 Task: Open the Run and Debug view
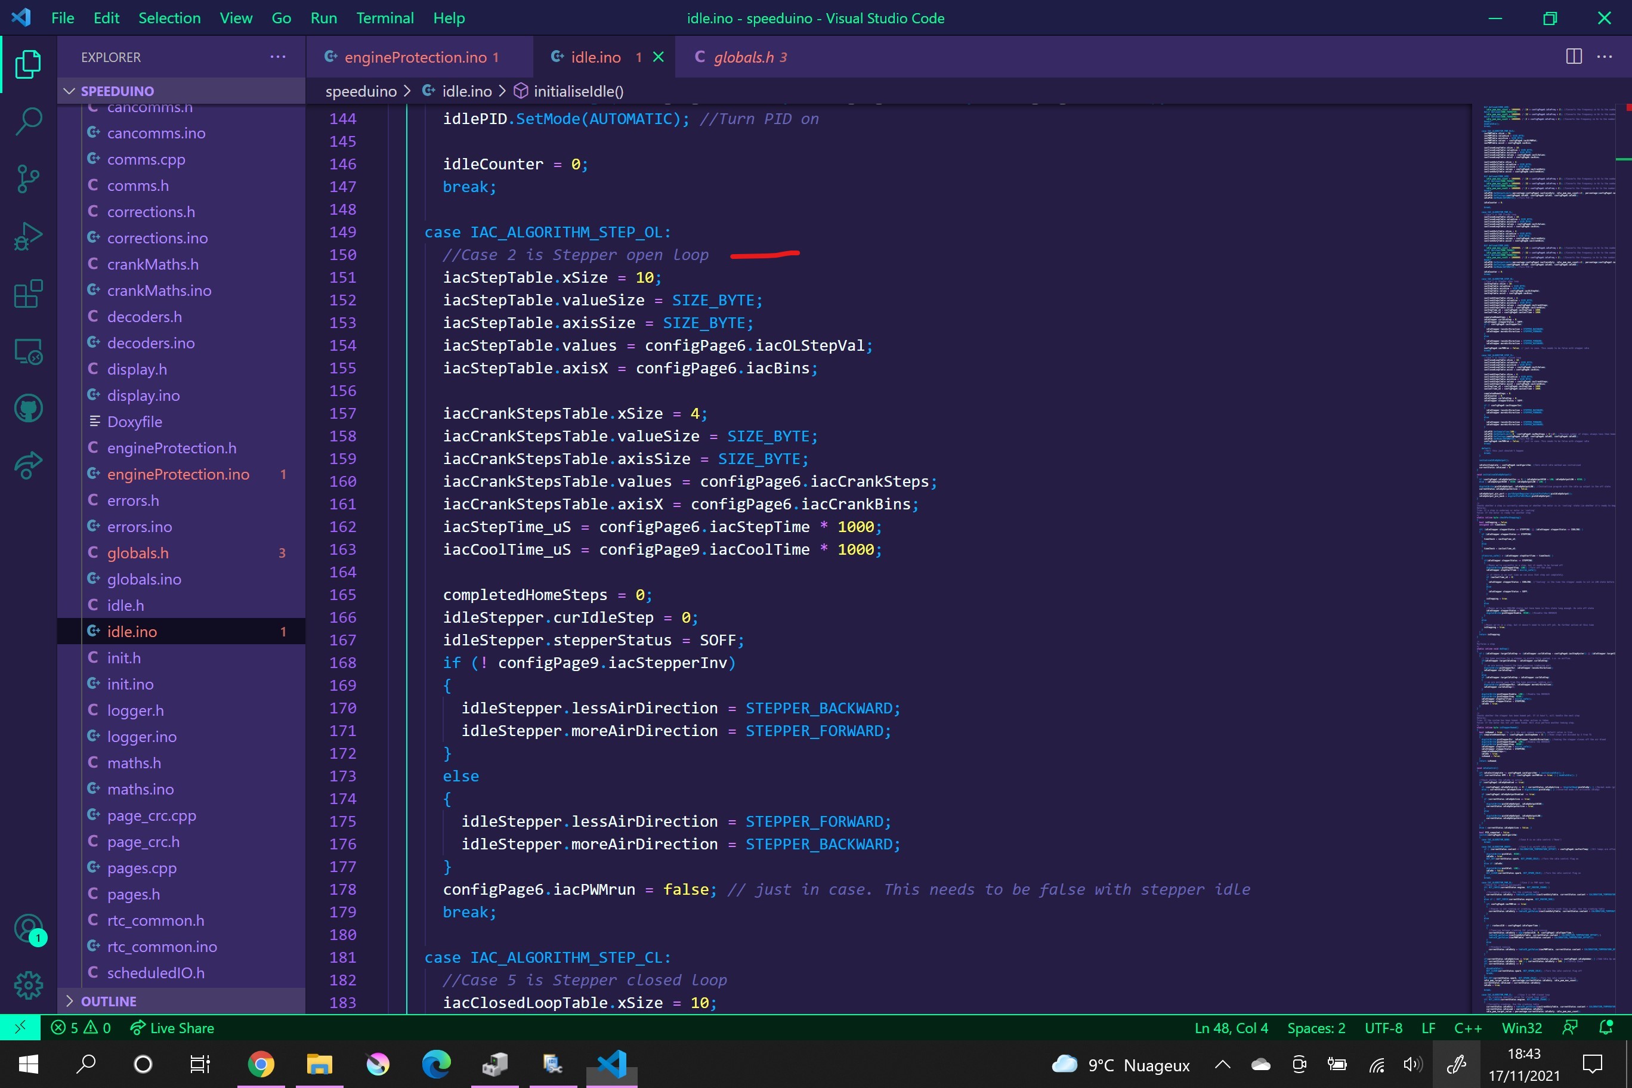(28, 236)
